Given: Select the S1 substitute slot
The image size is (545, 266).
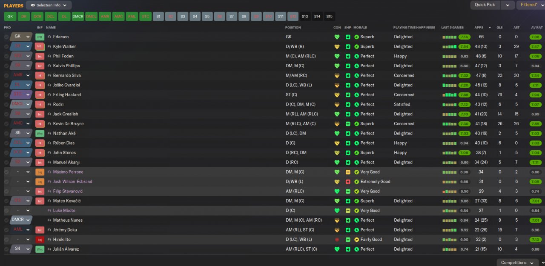Looking at the screenshot, I should [x=158, y=17].
